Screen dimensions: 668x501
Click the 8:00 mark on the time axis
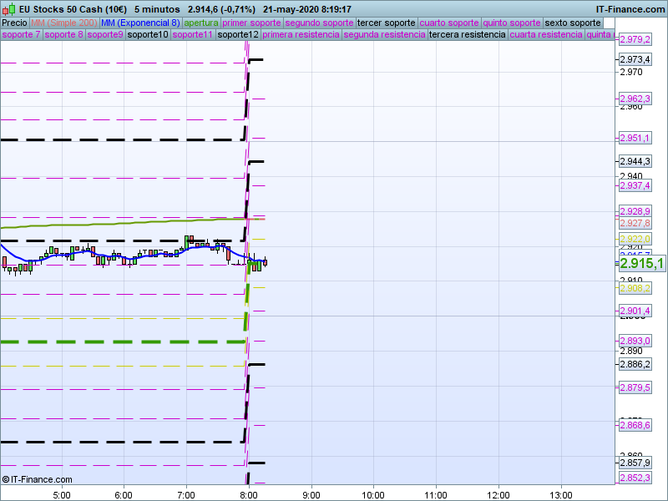coord(248,493)
